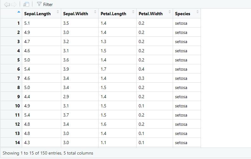Sort by the Petal.Length sort arrows
The height and width of the screenshot is (159, 251).
(x=133, y=12)
